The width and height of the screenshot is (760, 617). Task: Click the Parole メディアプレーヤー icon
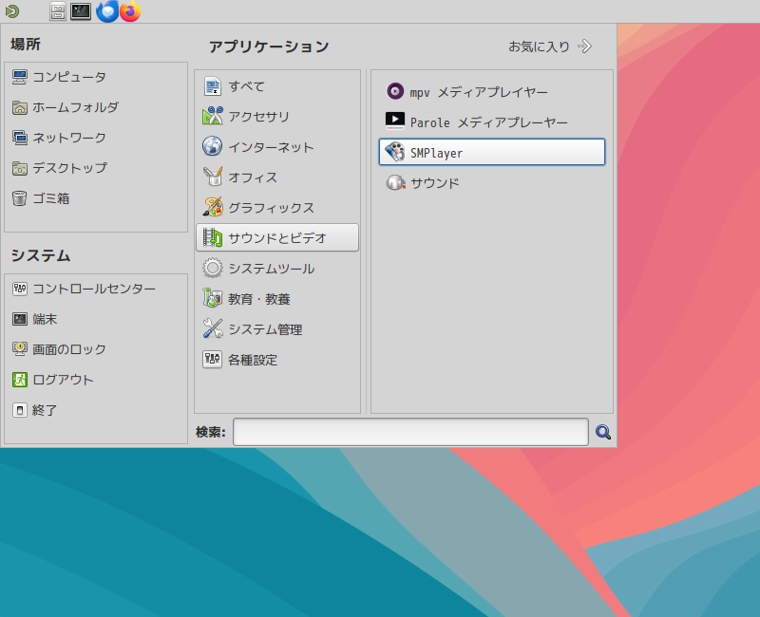[x=395, y=122]
